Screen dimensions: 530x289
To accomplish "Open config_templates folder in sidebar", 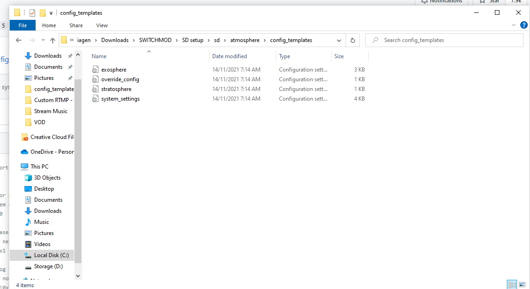I will pos(54,90).
